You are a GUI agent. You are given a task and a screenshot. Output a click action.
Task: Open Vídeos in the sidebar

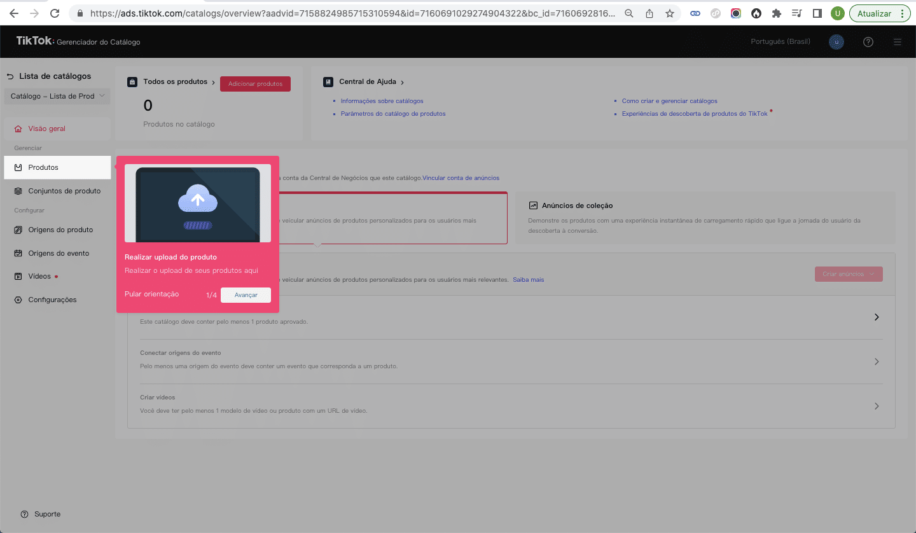57,277
